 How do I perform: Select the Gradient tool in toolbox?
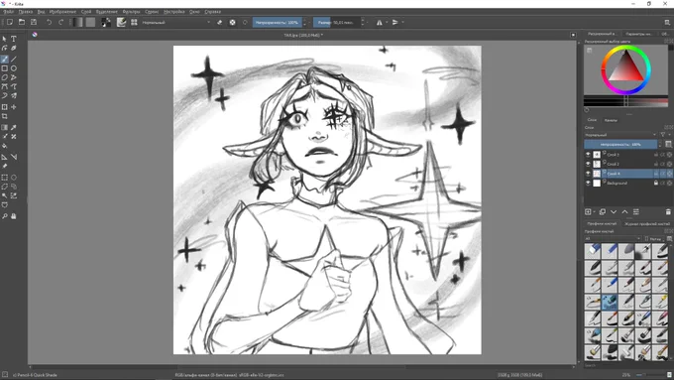tap(4, 127)
